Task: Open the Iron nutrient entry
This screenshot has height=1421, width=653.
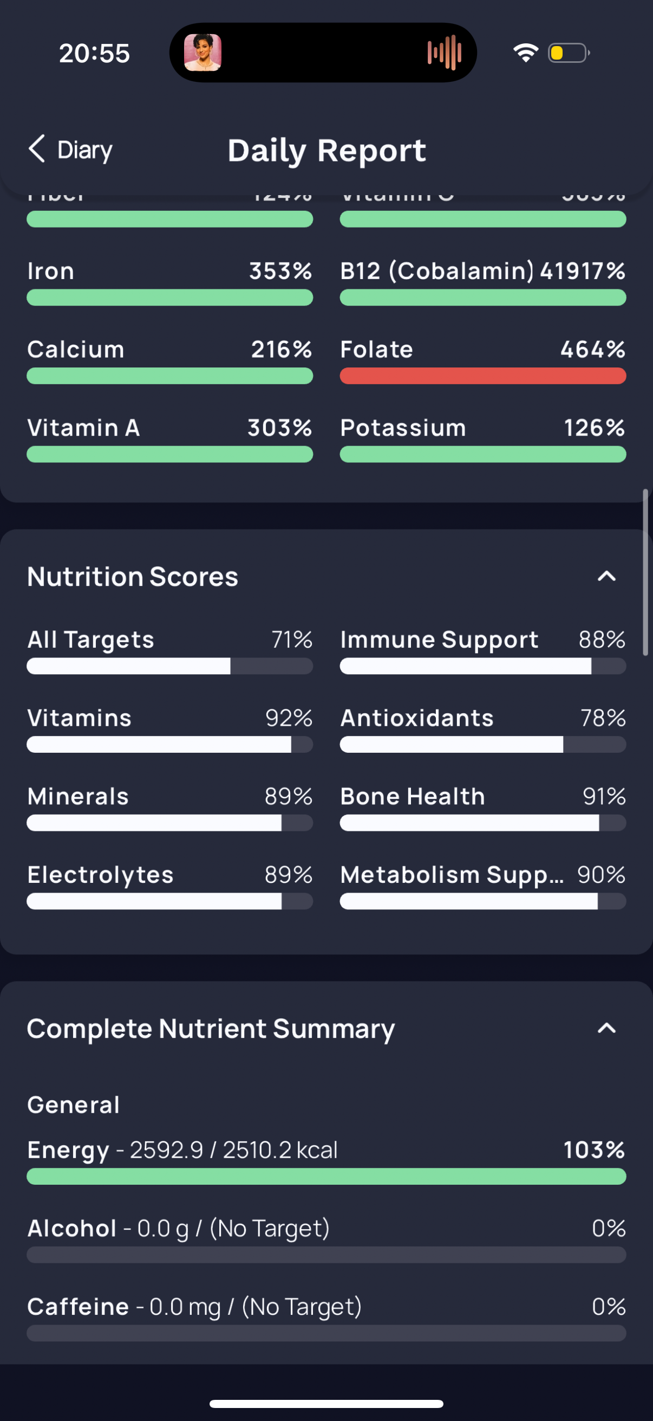Action: click(x=169, y=282)
